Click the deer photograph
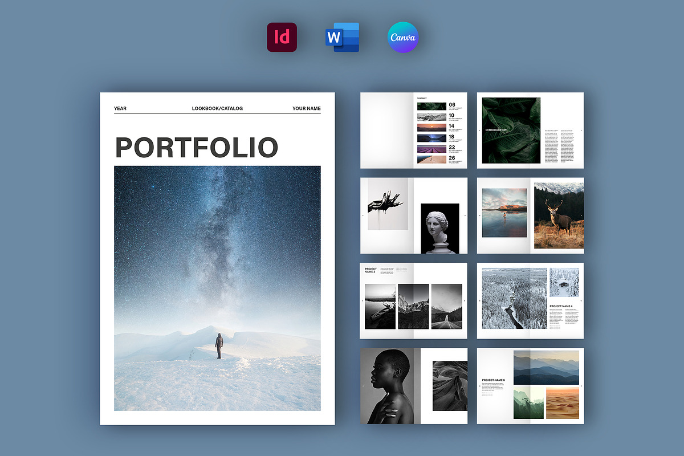Image resolution: width=684 pixels, height=456 pixels. (x=559, y=215)
